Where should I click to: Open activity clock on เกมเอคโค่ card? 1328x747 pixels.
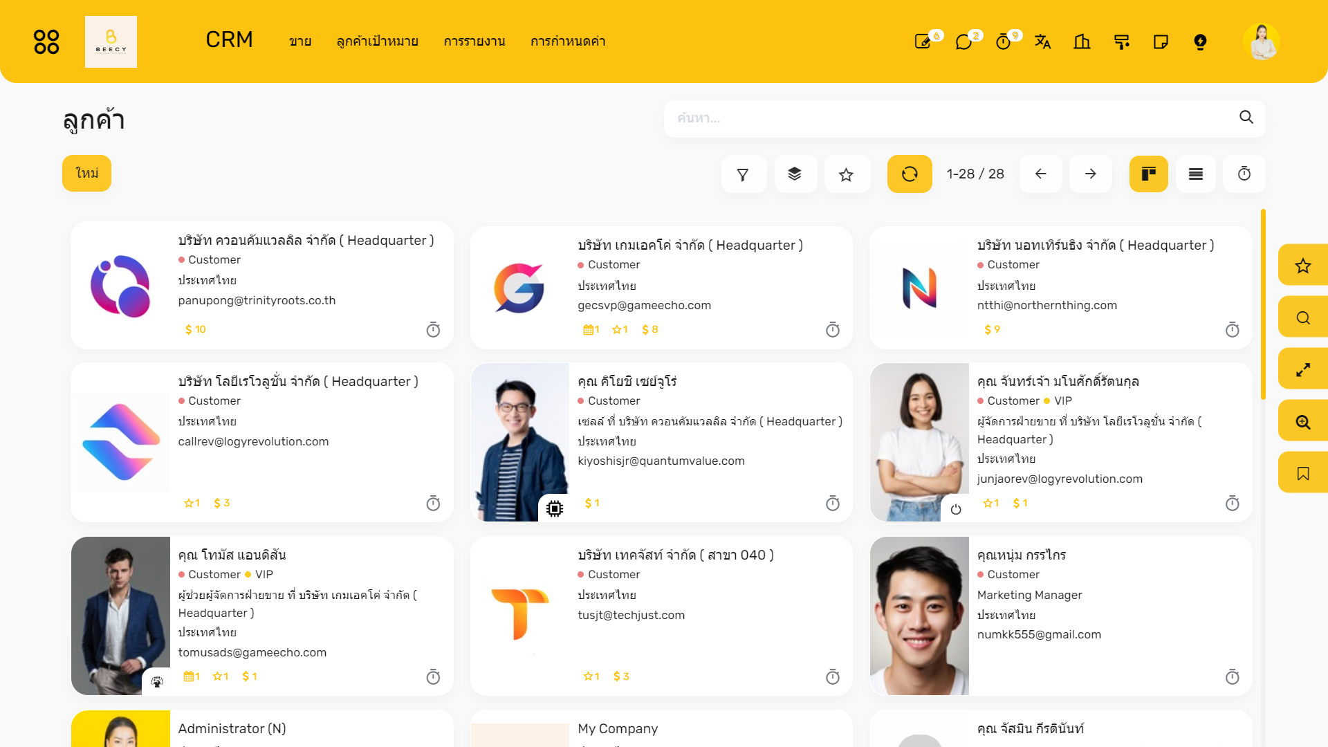(833, 330)
